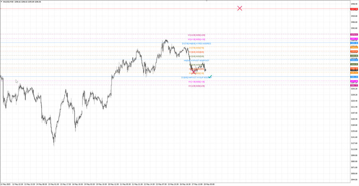
Task: Select the red horizontal line at the chart top
Action: pyautogui.click(x=120, y=9)
